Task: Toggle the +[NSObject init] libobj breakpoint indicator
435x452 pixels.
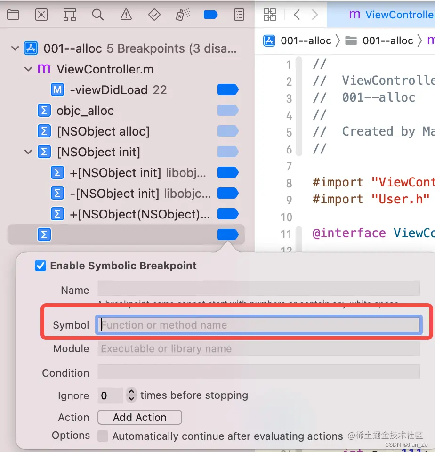Action: coord(228,172)
